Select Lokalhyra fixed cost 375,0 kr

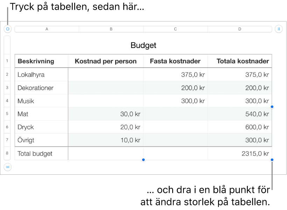click(x=175, y=74)
